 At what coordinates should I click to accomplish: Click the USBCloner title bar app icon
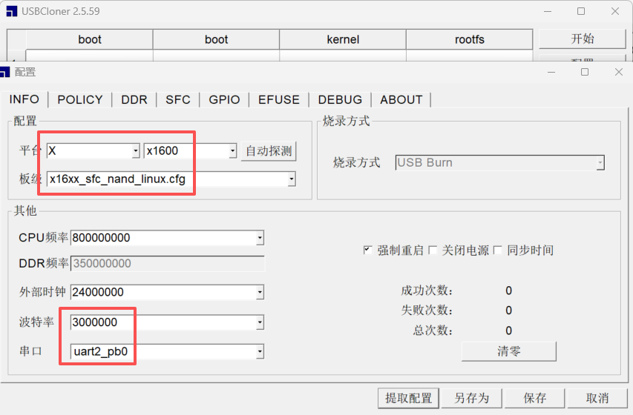pos(12,11)
